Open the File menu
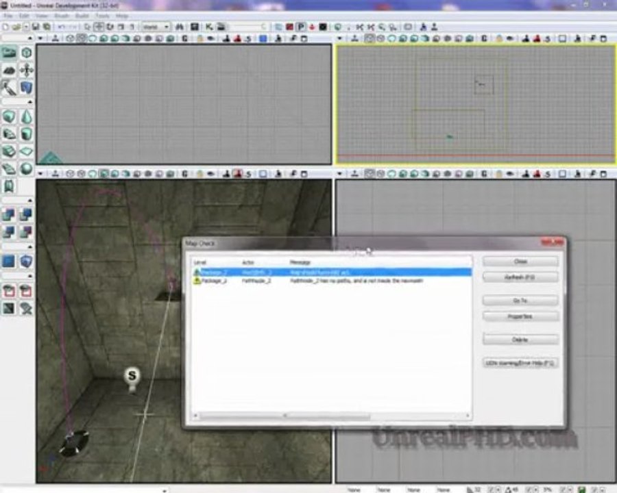Screen dimensions: 617x493 pyautogui.click(x=8, y=16)
